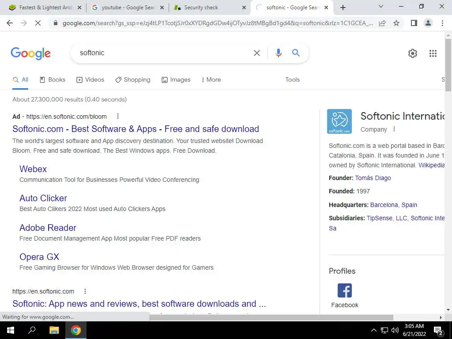This screenshot has height=339, width=452.
Task: Expand the More search filters menu
Action: pos(211,79)
